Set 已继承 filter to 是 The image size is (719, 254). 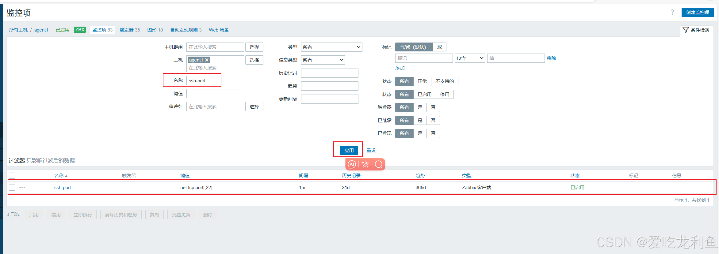[420, 121]
